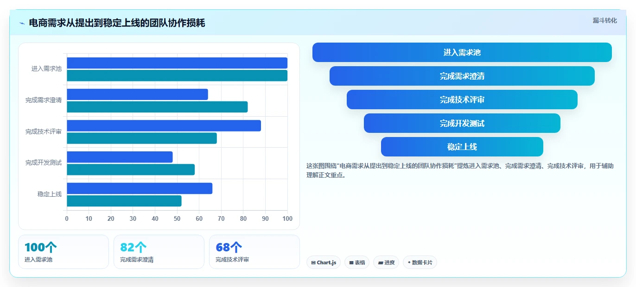This screenshot has height=287, width=636.
Task: Click the lightning icon beside the title
Action: click(x=22, y=23)
